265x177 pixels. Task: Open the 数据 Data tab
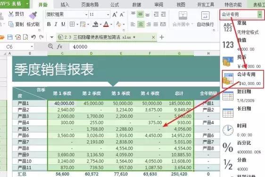point(137,4)
